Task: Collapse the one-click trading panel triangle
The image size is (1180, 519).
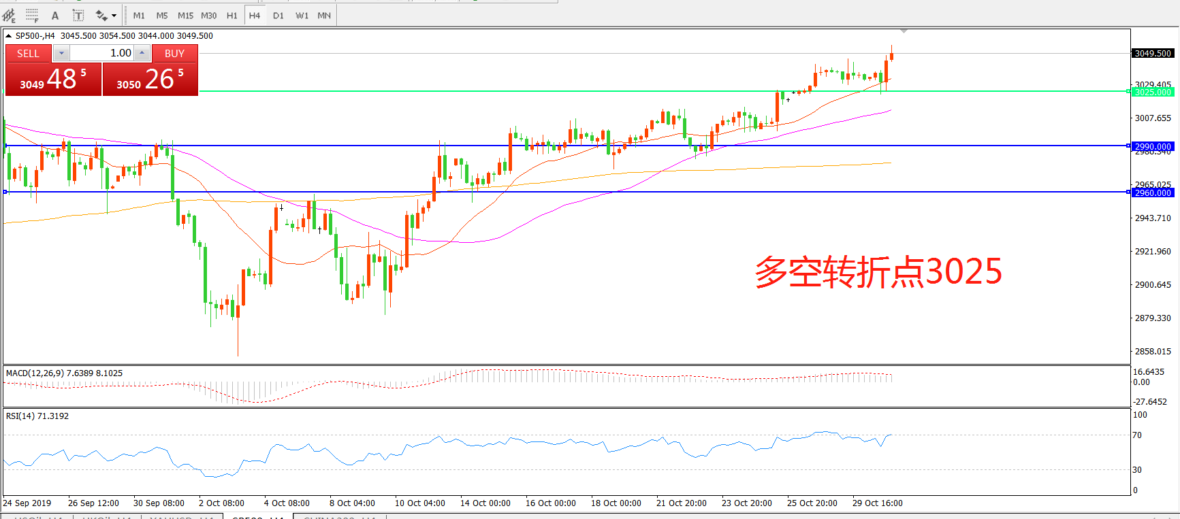Action: (9, 36)
